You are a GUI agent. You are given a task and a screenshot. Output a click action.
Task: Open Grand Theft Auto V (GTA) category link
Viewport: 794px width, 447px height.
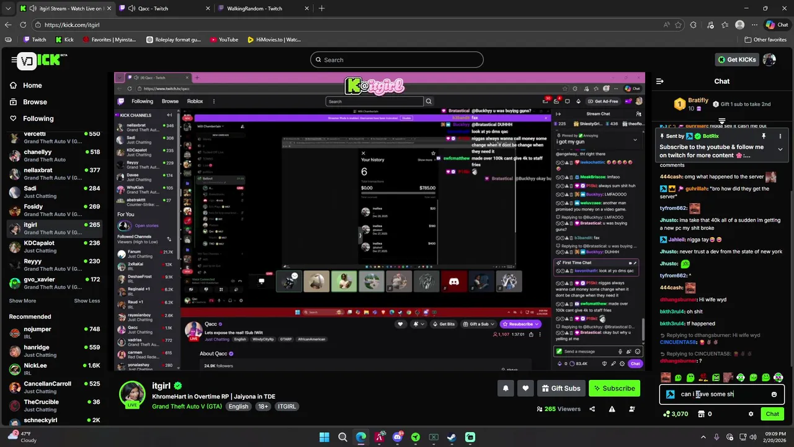187,407
